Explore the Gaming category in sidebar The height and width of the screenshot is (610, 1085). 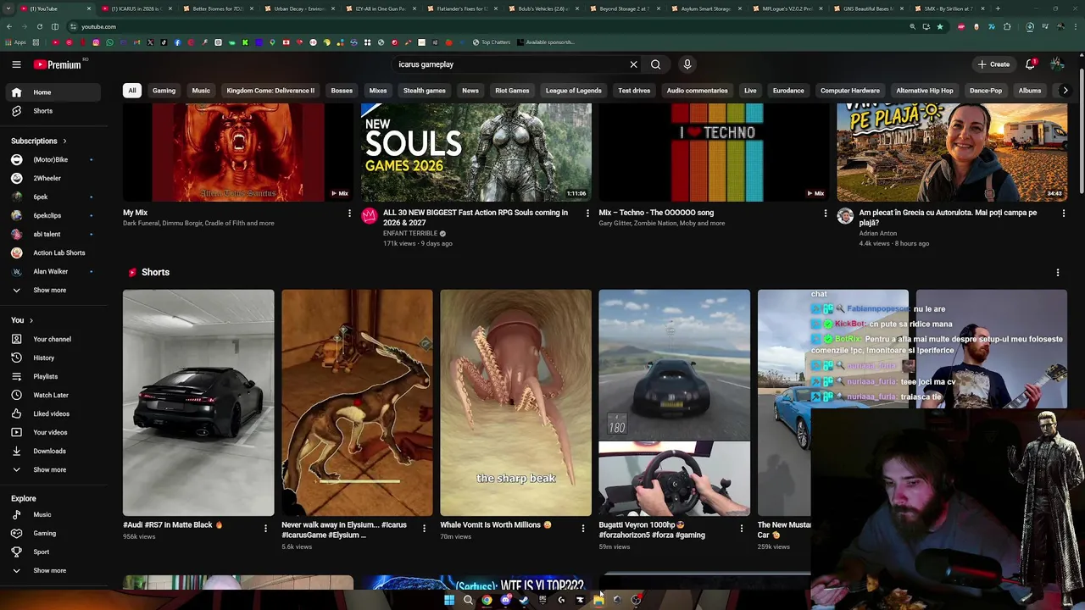coord(54,533)
